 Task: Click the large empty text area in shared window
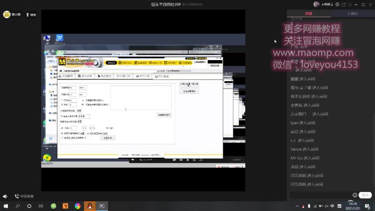tap(141, 98)
